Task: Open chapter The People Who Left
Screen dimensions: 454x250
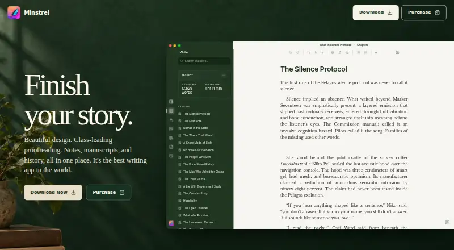Action: 204,157
